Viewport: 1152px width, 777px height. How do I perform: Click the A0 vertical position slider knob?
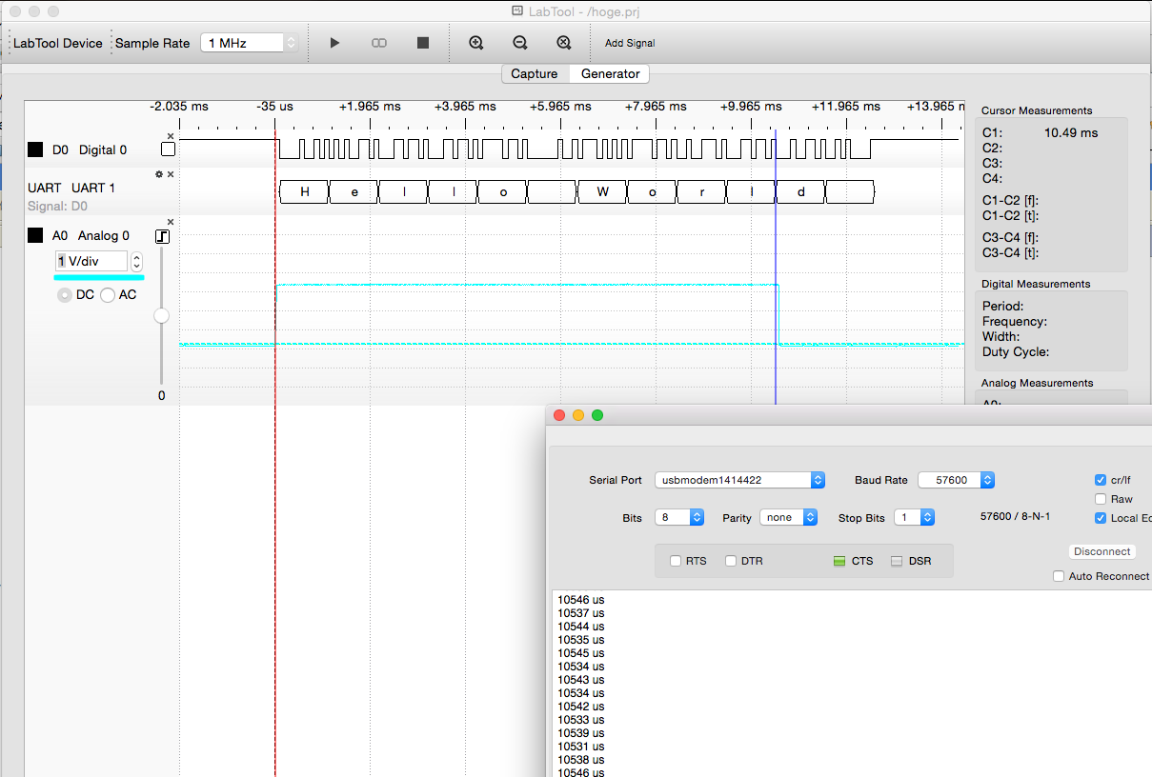pyautogui.click(x=161, y=315)
